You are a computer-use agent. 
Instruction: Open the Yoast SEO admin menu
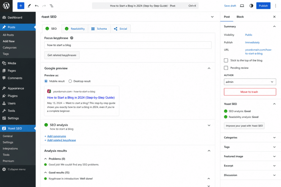(x=18, y=128)
